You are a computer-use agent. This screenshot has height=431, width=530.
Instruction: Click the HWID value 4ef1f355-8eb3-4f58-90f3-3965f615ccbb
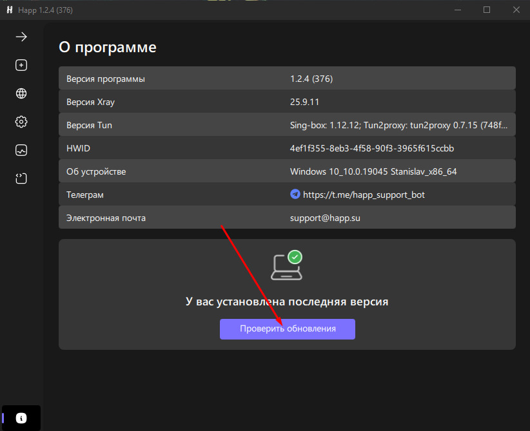[x=372, y=148]
